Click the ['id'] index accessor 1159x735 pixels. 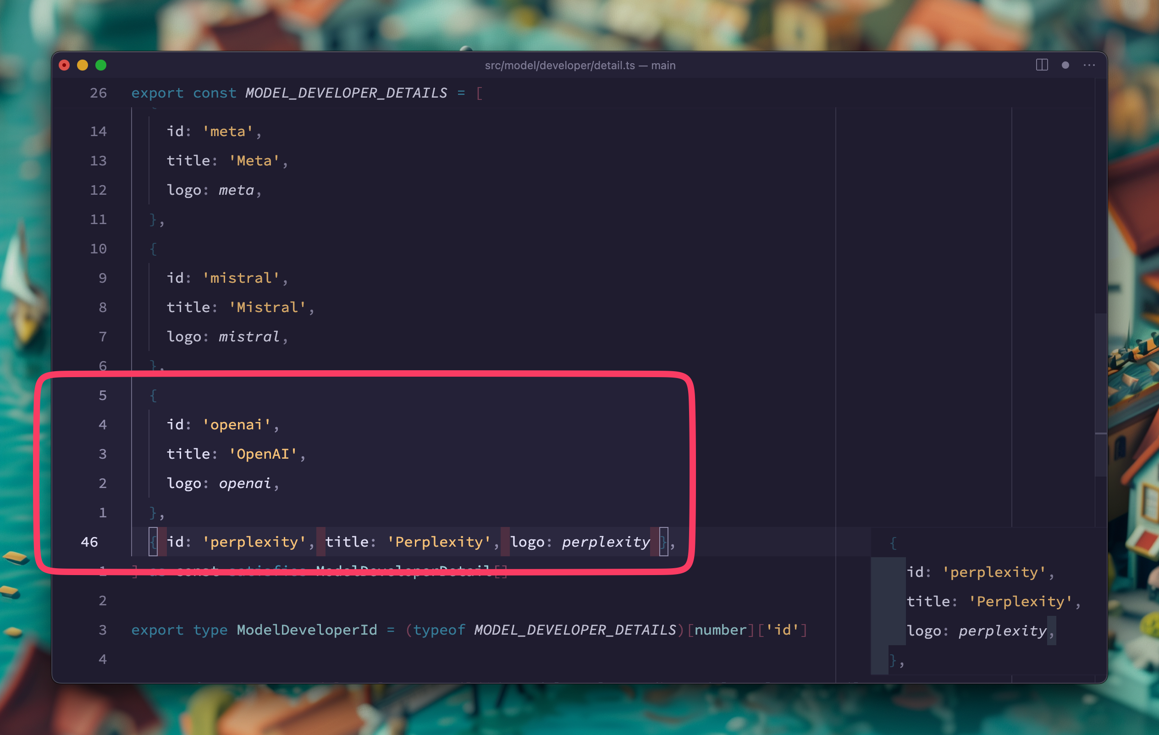782,630
